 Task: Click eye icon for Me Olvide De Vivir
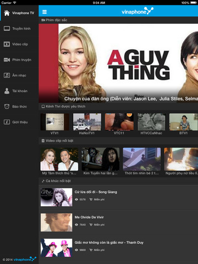(76, 224)
